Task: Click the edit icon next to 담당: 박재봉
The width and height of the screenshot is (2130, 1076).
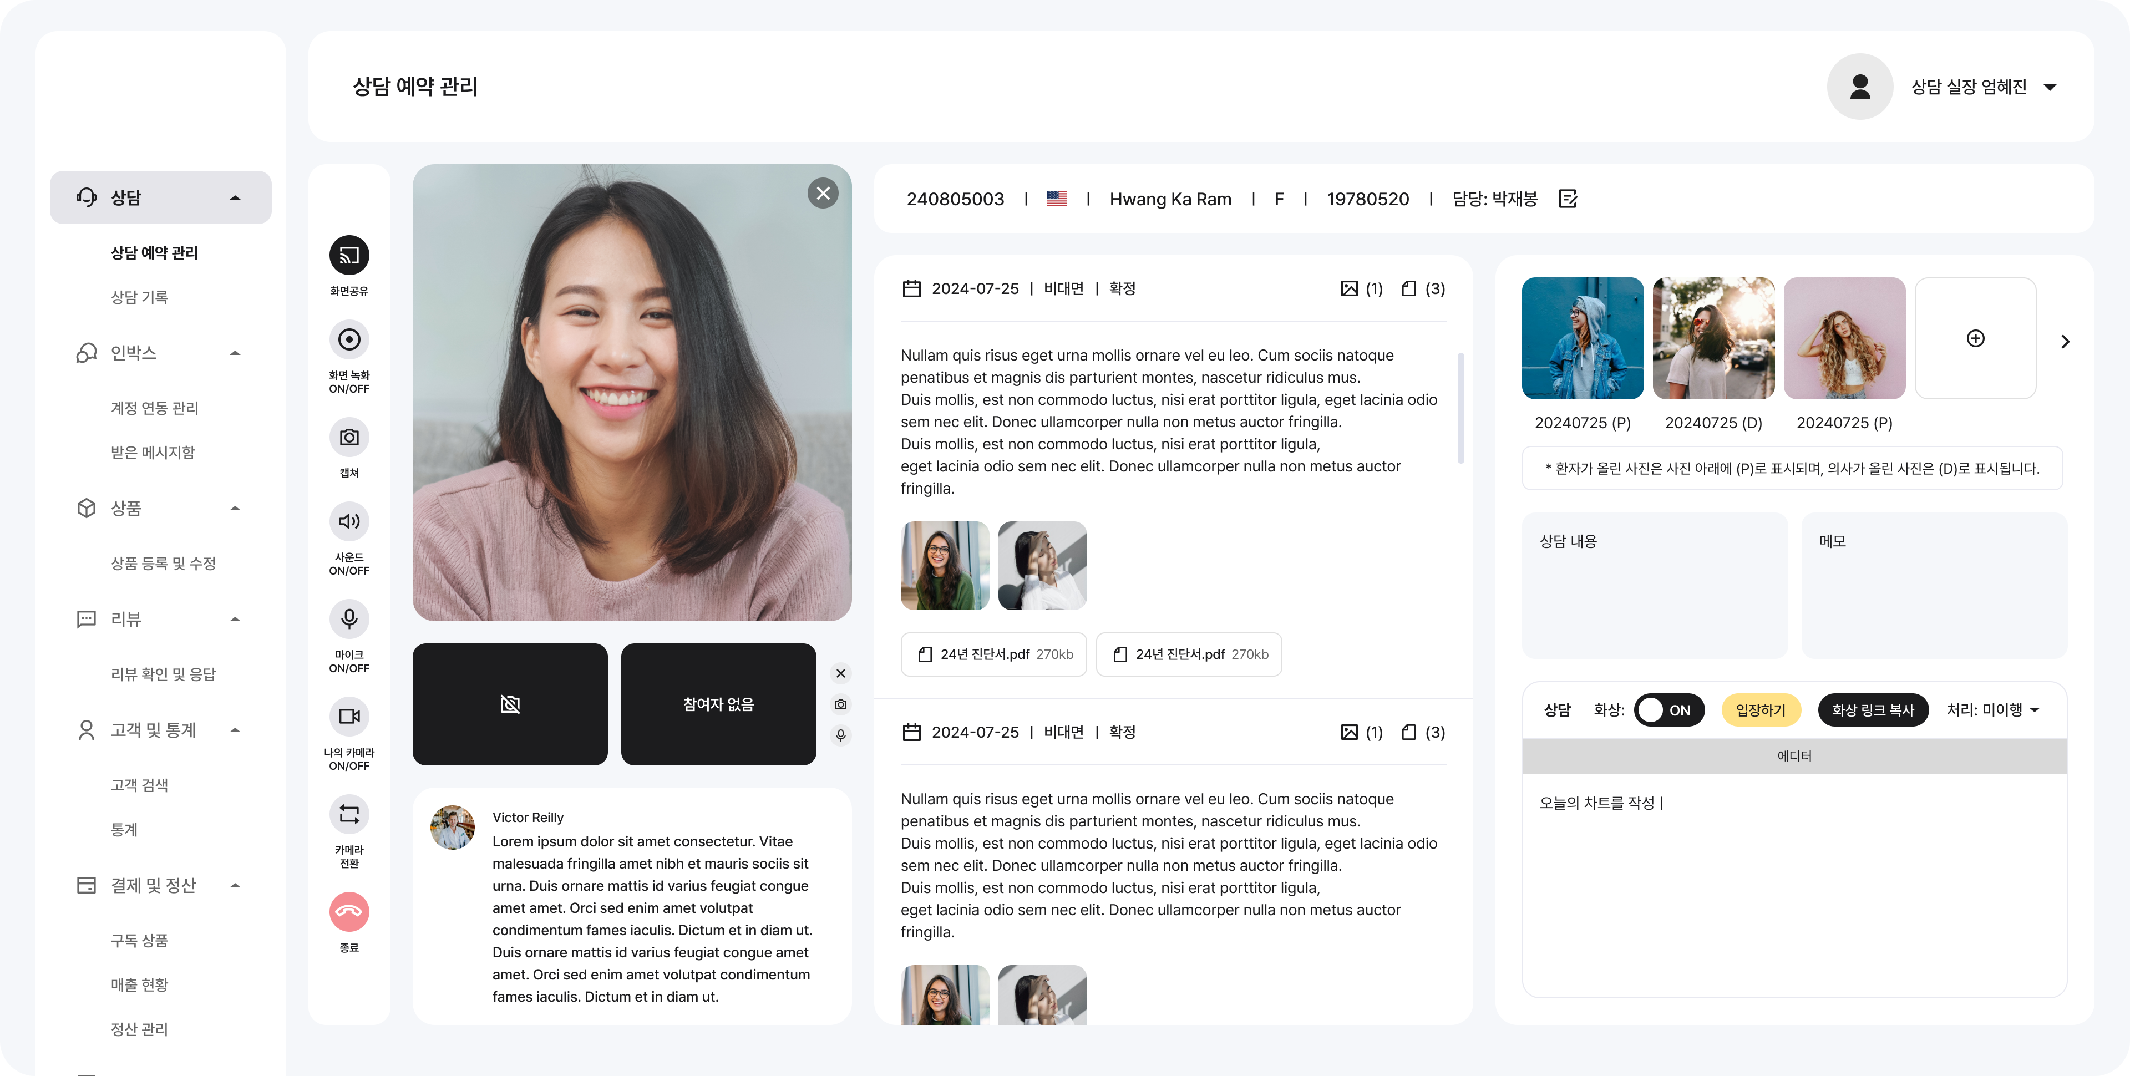Action: [1568, 199]
